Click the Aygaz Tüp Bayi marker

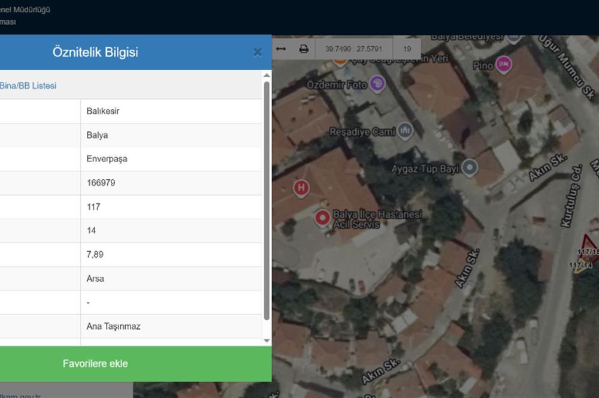pos(470,168)
